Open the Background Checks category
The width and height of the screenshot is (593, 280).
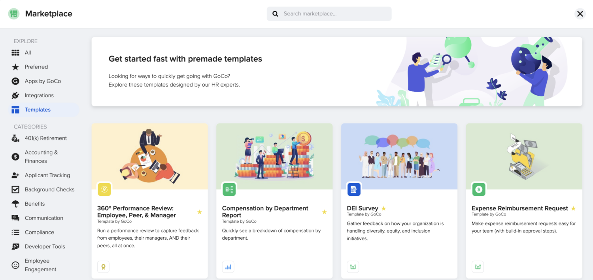coord(49,189)
